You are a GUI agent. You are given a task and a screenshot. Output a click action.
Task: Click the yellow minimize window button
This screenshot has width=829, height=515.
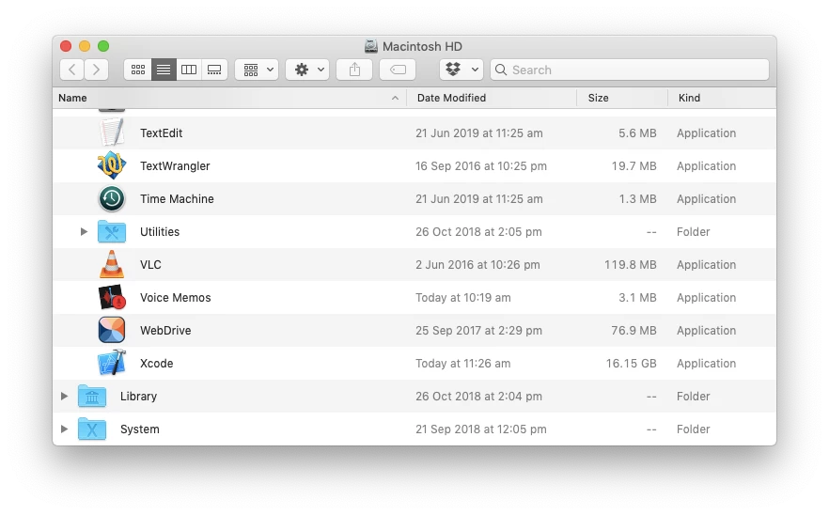85,46
